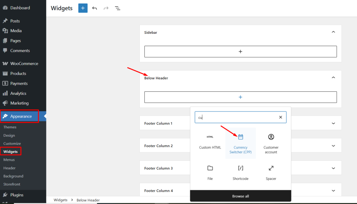Collapse the Sidebar widget area
This screenshot has height=204, width=357.
click(333, 32)
